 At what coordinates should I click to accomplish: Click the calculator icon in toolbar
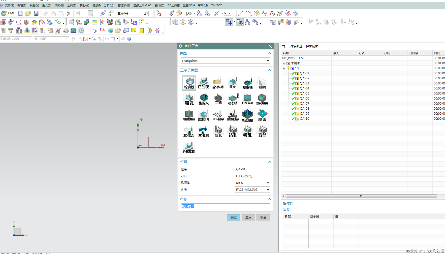(x=142, y=30)
